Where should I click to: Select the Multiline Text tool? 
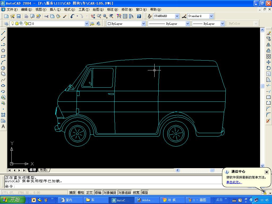3,126
